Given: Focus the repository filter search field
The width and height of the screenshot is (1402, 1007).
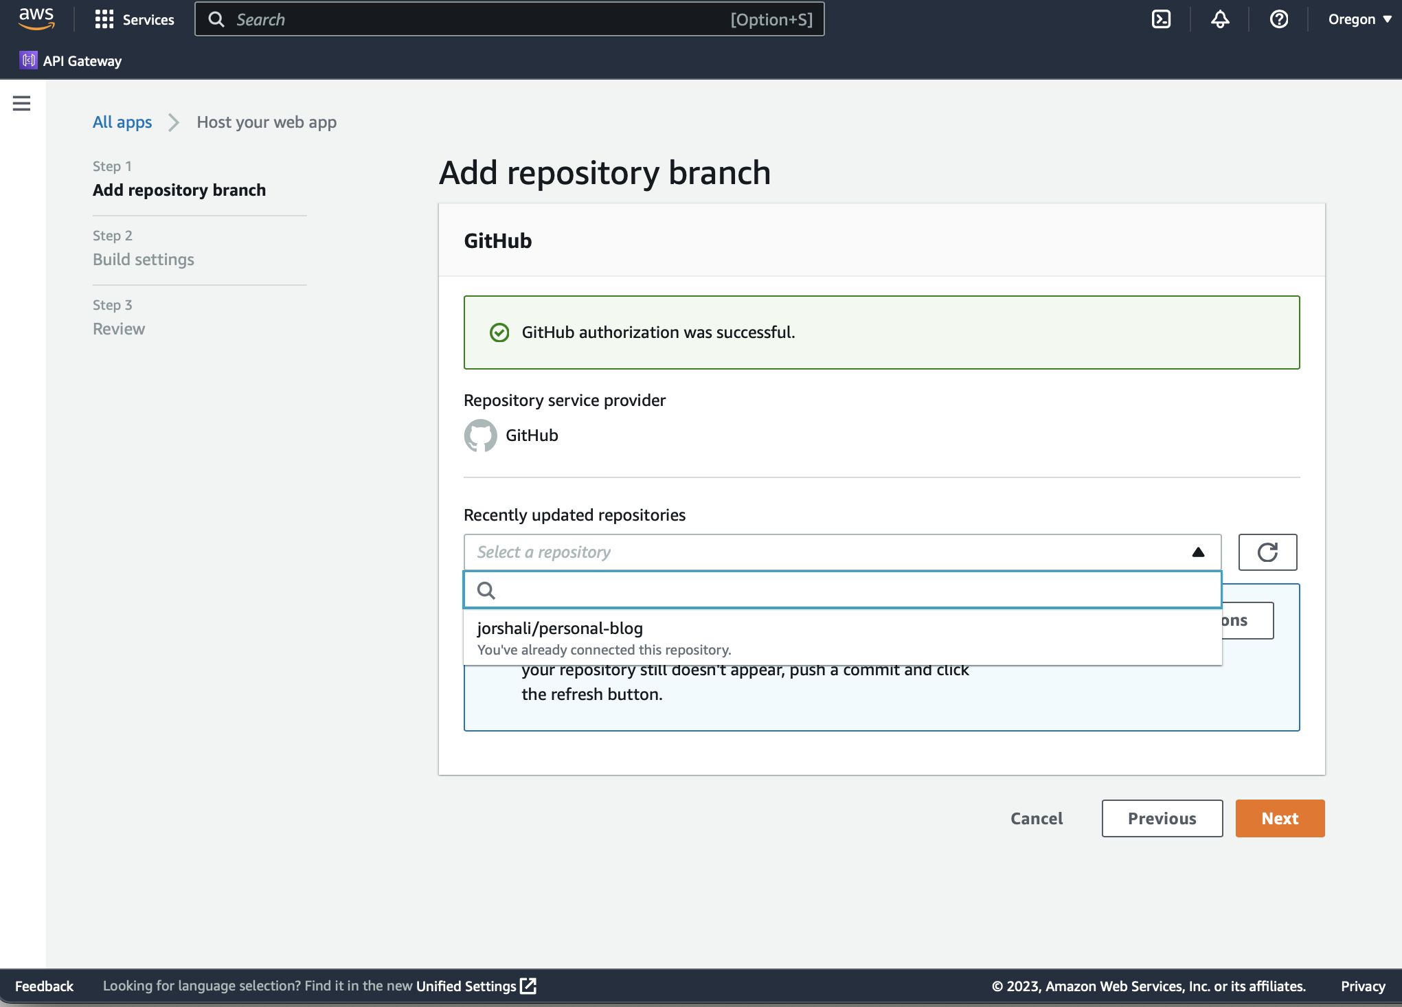Looking at the screenshot, I should 843,590.
